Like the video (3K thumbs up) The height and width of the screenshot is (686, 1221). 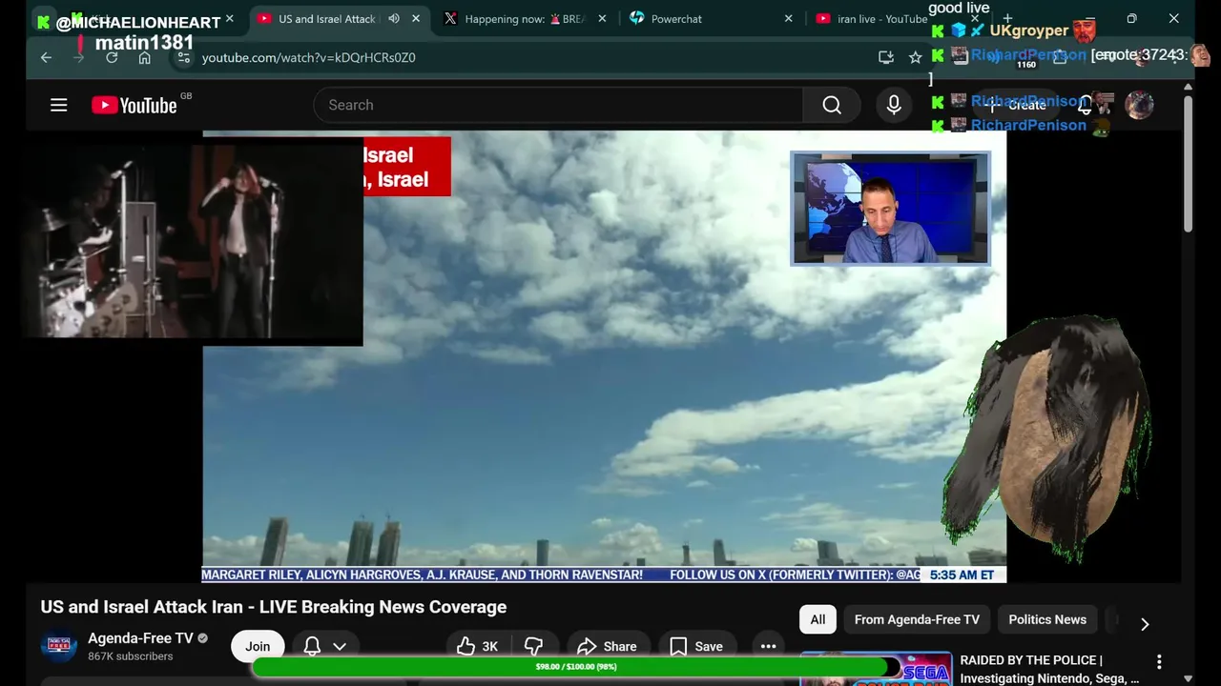477,646
